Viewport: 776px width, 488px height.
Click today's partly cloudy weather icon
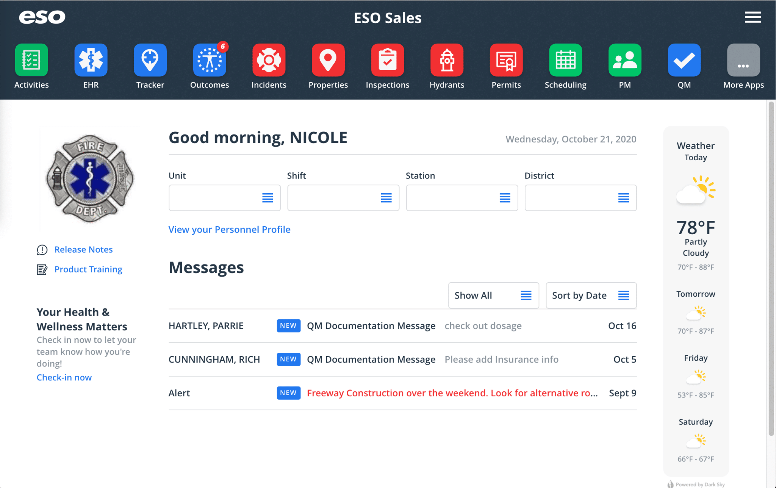click(x=696, y=189)
